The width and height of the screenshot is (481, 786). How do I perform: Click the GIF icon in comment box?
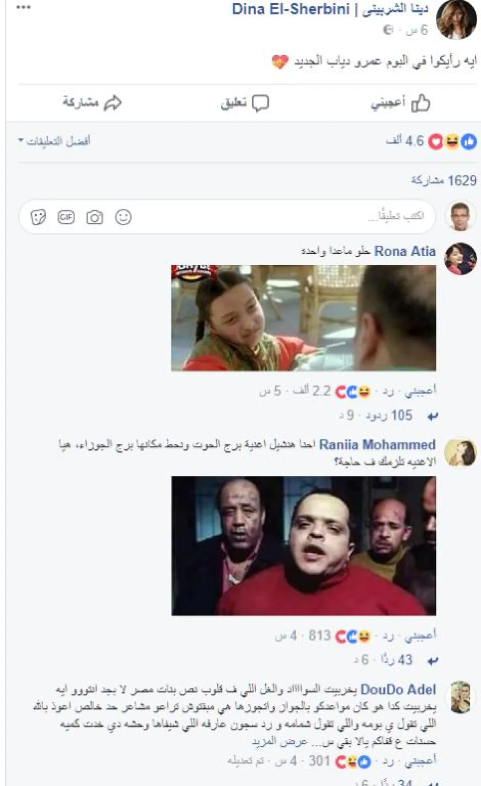coord(66,217)
